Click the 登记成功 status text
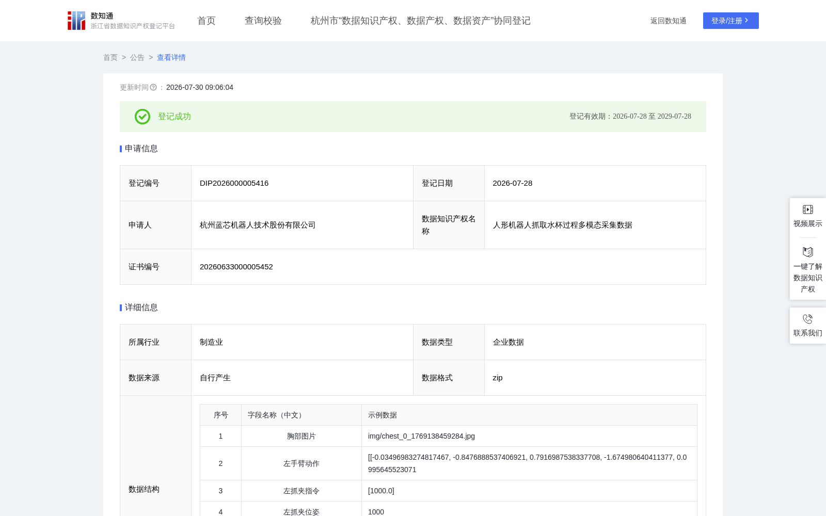Image resolution: width=826 pixels, height=516 pixels. coord(174,117)
